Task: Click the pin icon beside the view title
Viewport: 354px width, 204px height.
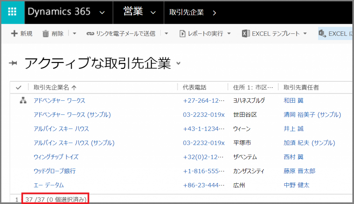Action: [x=14, y=63]
